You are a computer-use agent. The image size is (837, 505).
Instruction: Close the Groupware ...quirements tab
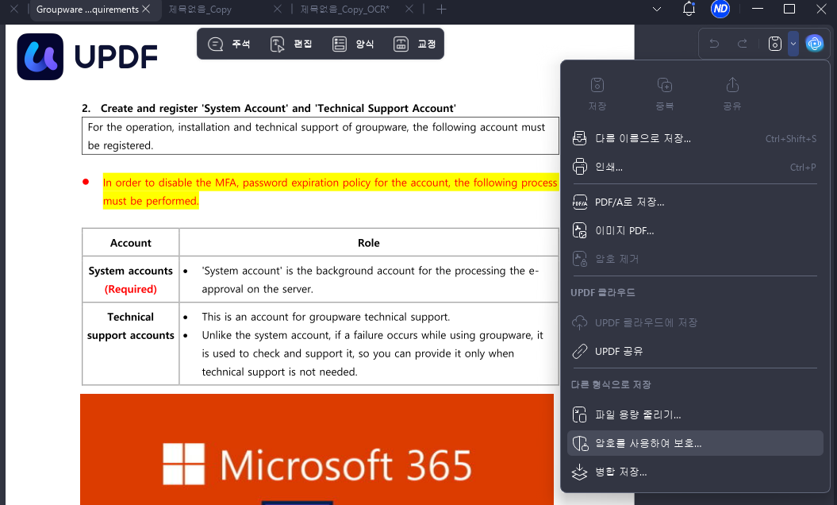146,9
